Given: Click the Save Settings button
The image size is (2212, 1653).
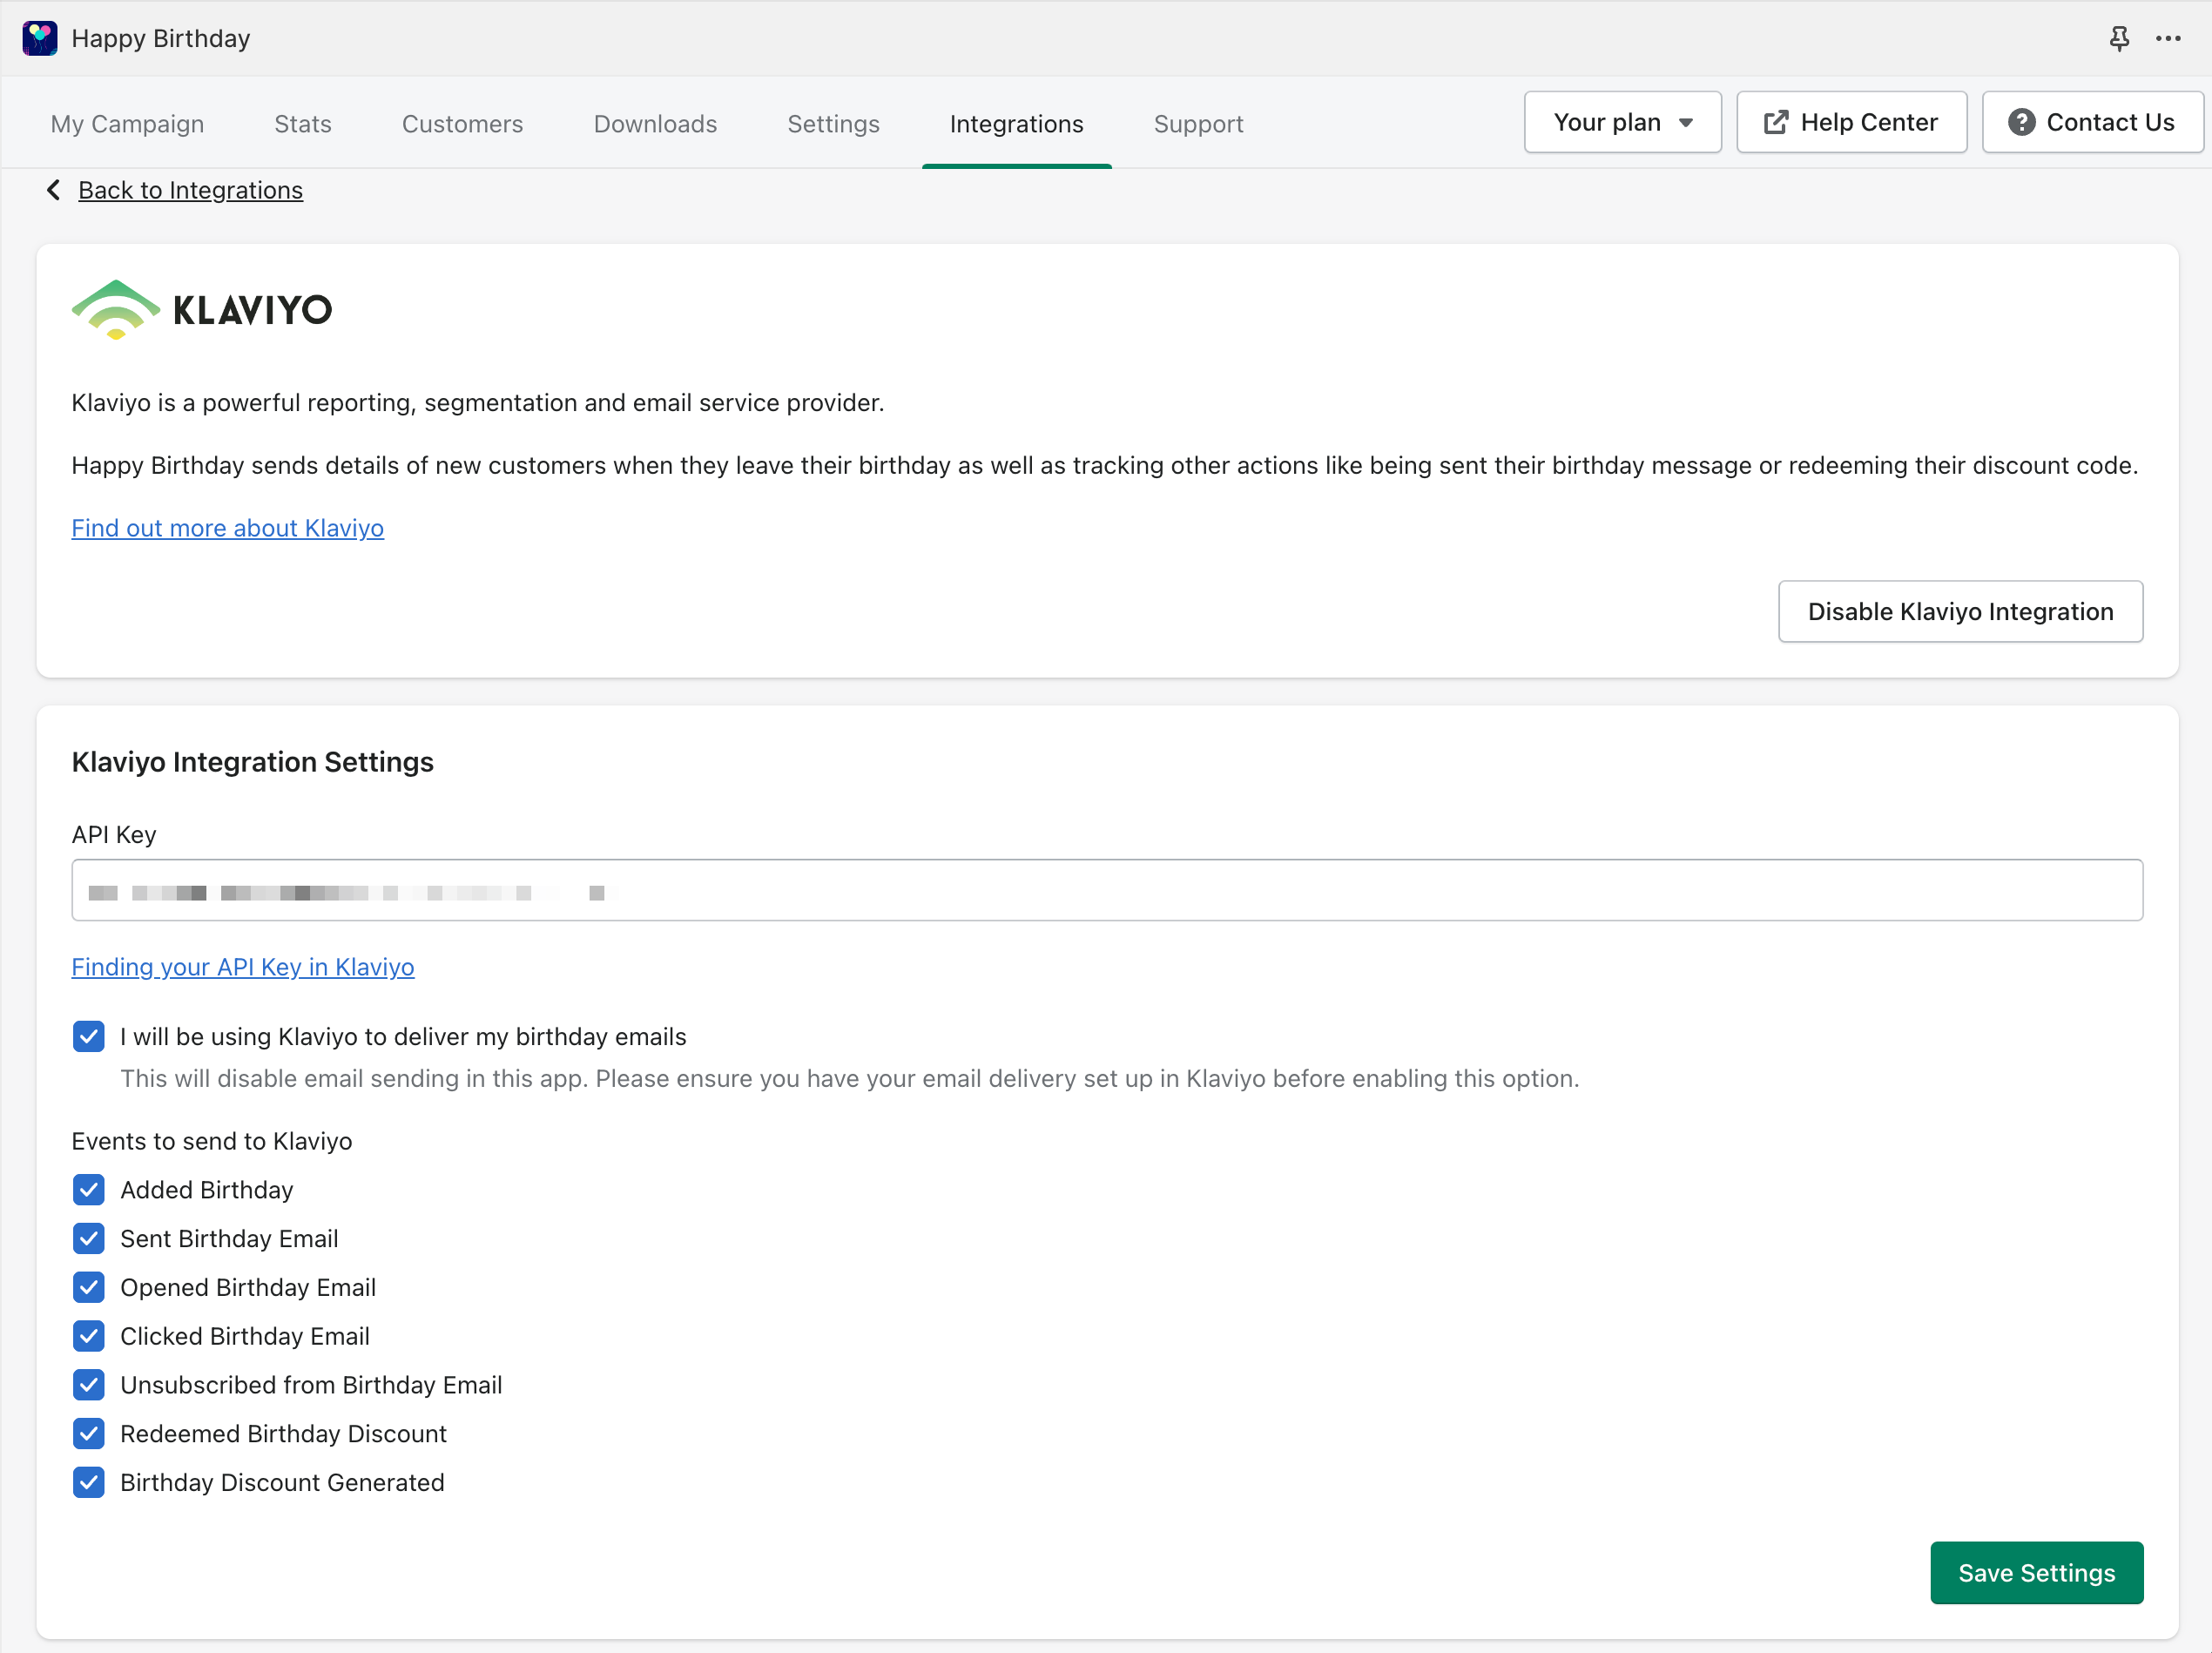Looking at the screenshot, I should click(x=2036, y=1573).
